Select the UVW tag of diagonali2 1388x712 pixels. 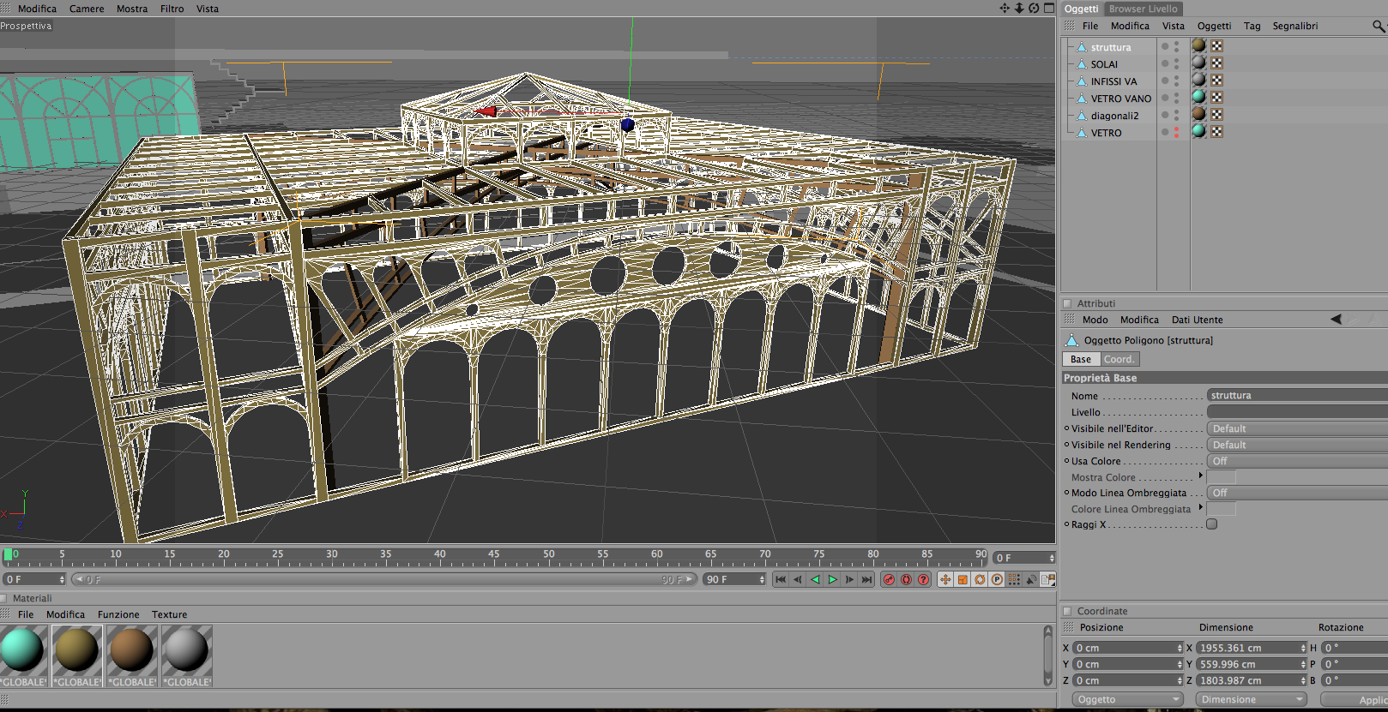pos(1217,115)
